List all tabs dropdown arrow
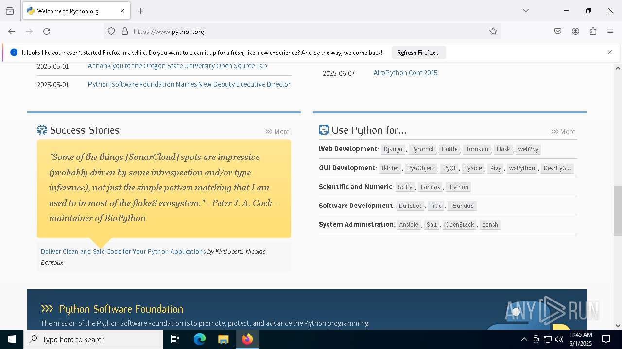This screenshot has height=349, width=622. pyautogui.click(x=526, y=11)
